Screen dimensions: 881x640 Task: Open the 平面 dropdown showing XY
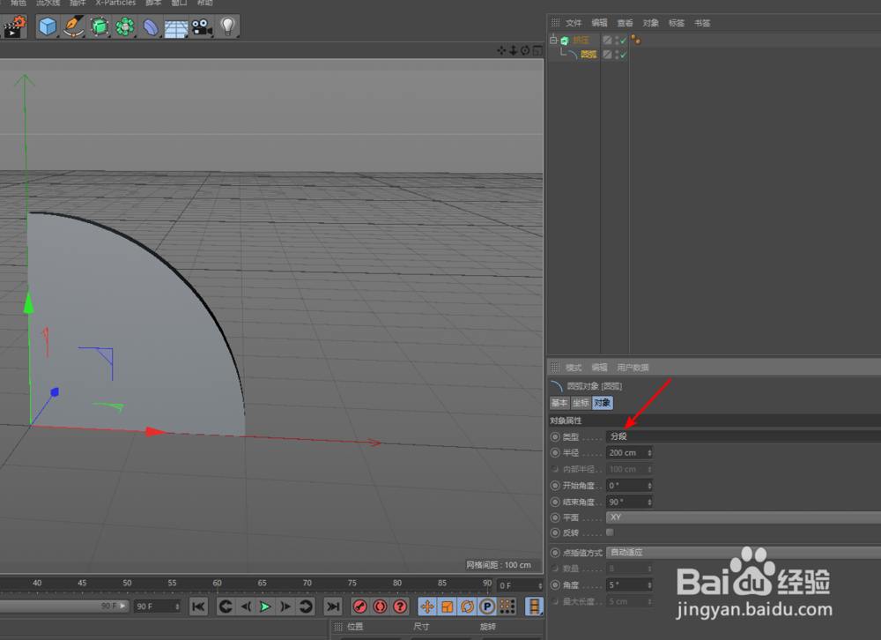[x=743, y=517]
